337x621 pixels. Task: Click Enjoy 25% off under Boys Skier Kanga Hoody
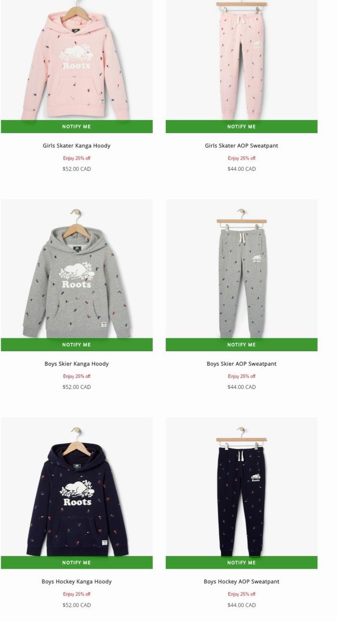tap(77, 376)
